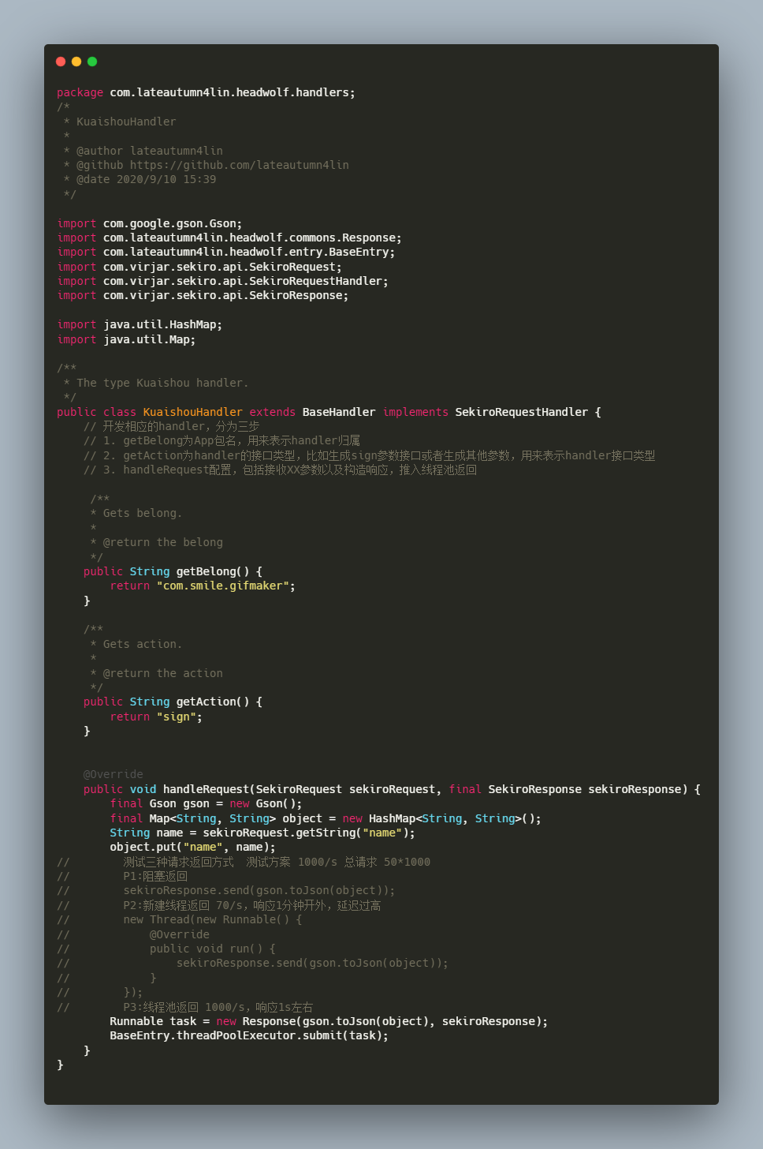Image resolution: width=763 pixels, height=1149 pixels.
Task: Click BaseHandler after the extends keyword
Action: tap(338, 412)
